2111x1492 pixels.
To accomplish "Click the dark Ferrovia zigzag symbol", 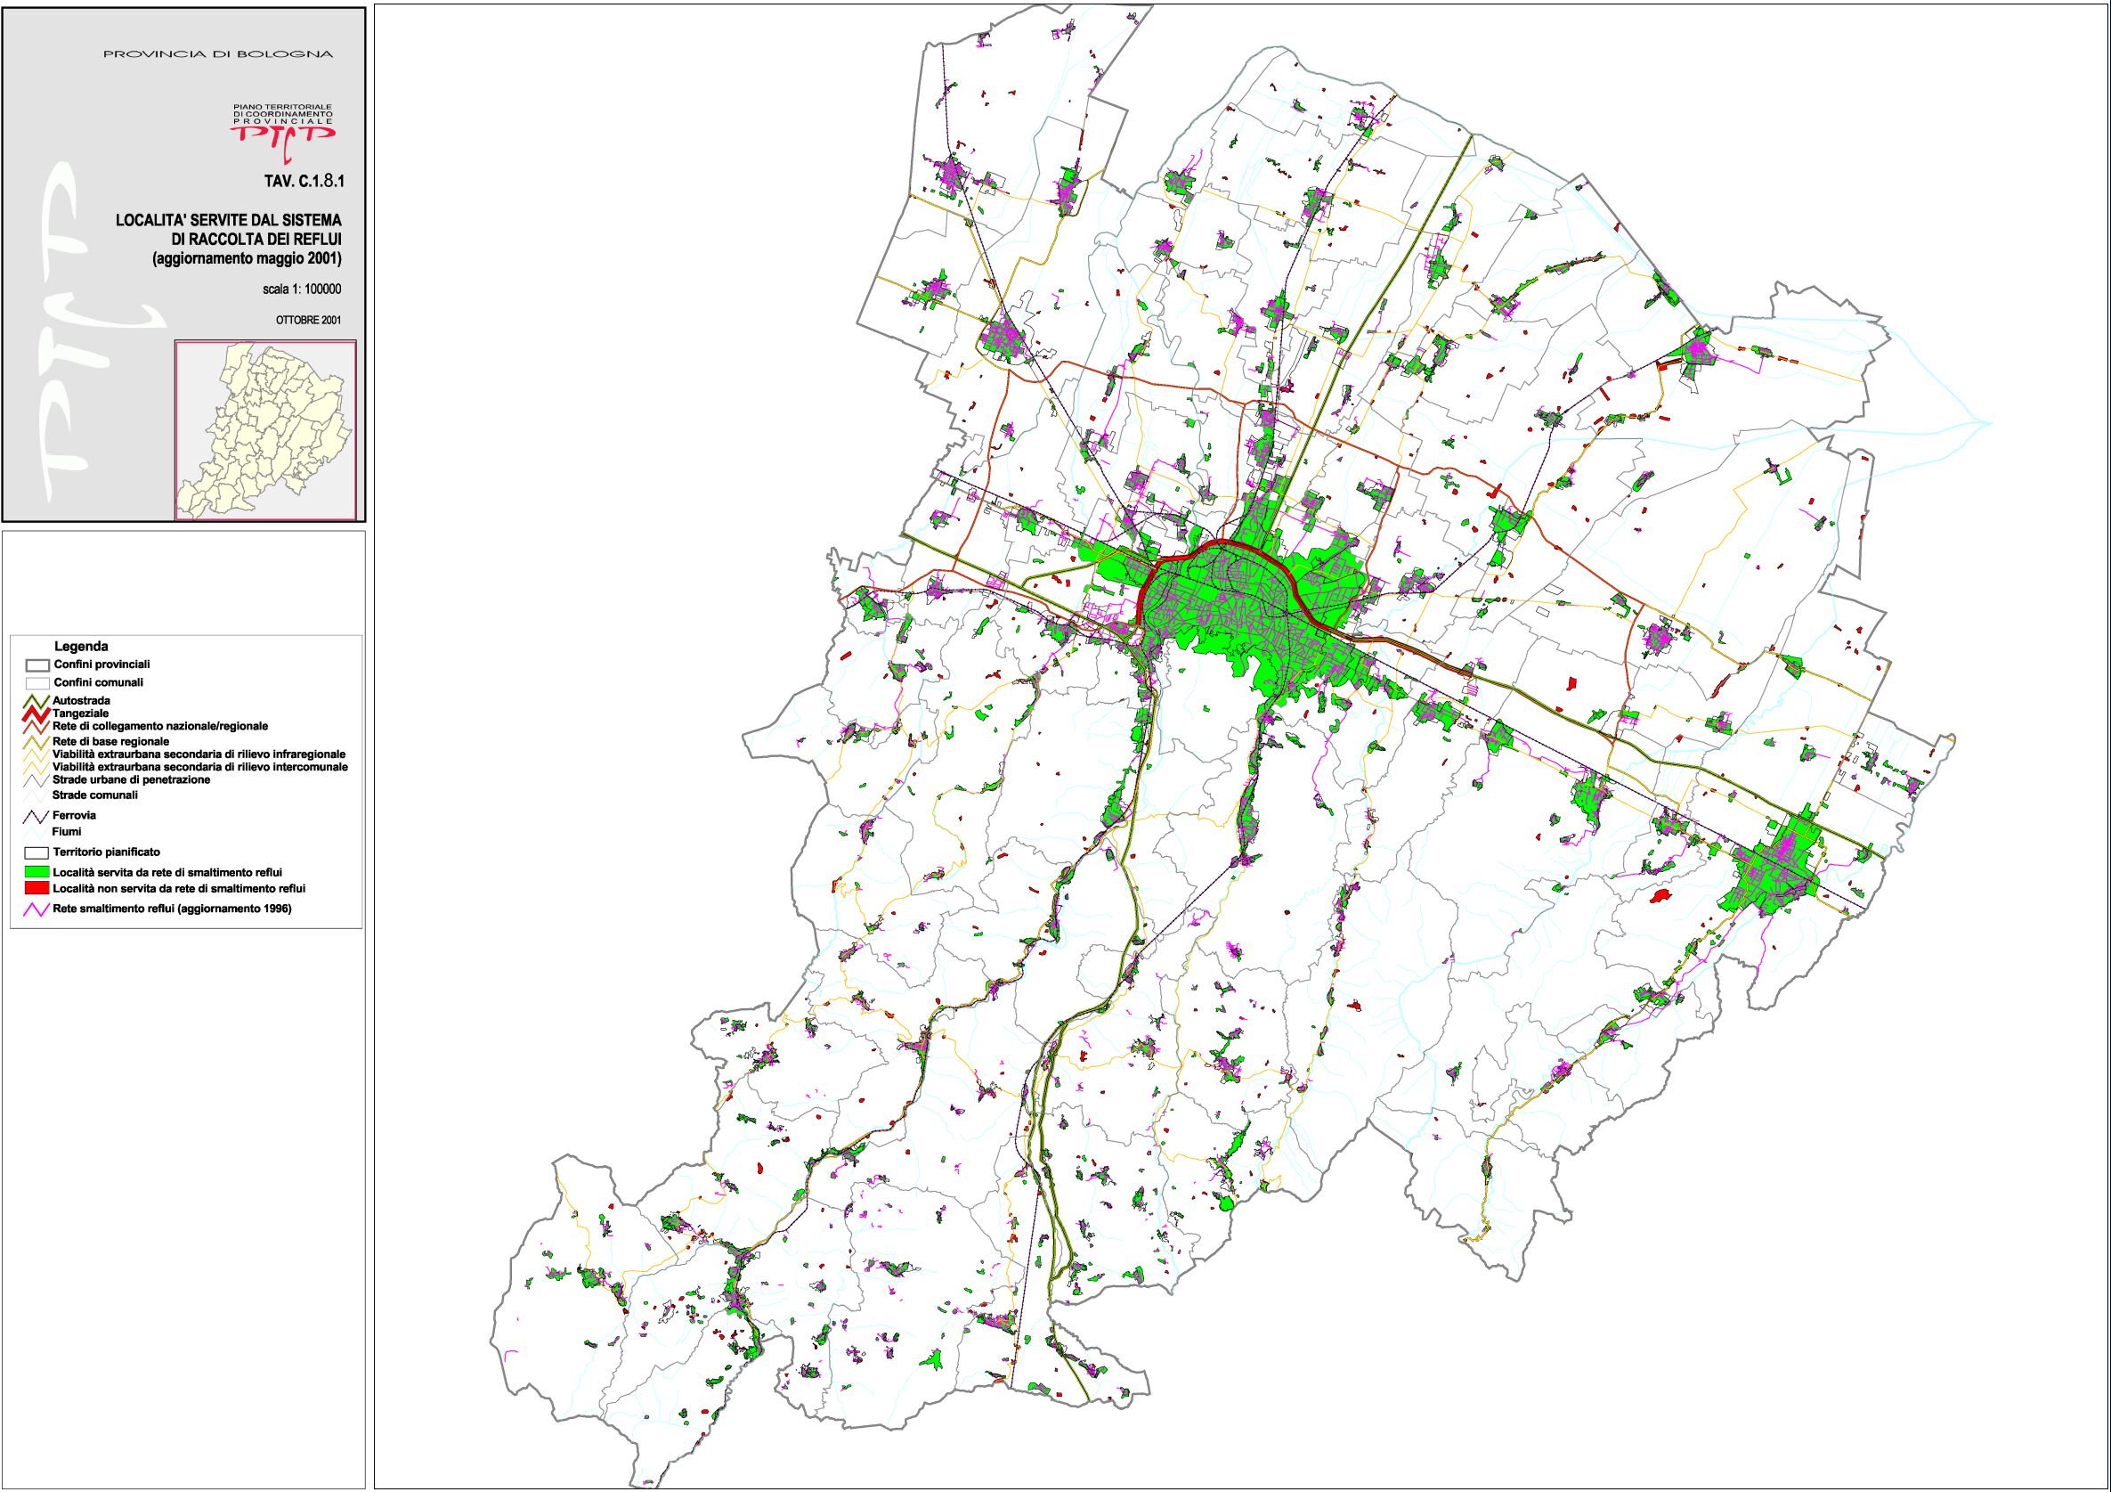I will coord(37,816).
